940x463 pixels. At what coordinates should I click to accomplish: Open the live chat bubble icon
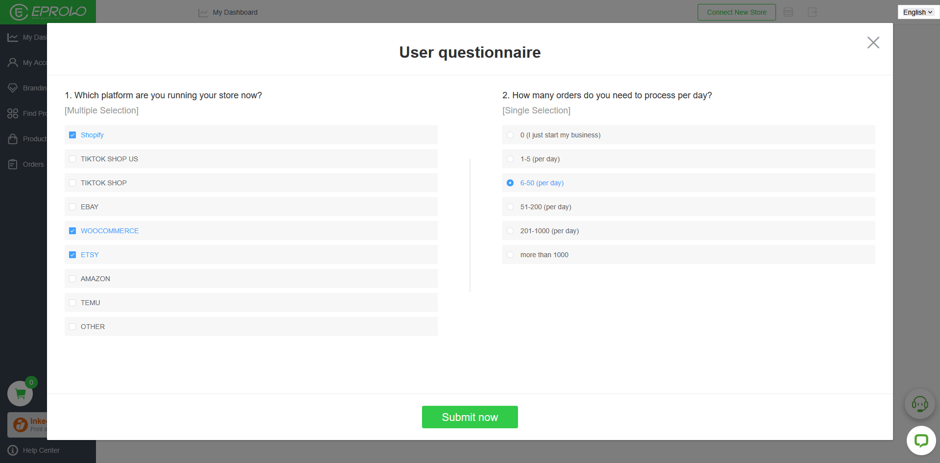(921, 441)
